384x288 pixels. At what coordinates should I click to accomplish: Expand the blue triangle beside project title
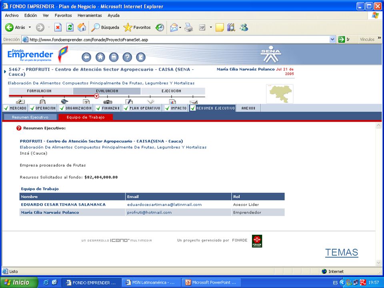(x=5, y=72)
